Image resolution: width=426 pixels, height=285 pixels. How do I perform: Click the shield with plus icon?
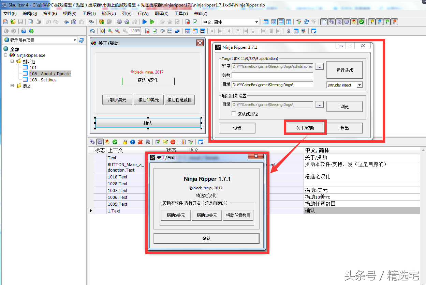click(102, 22)
